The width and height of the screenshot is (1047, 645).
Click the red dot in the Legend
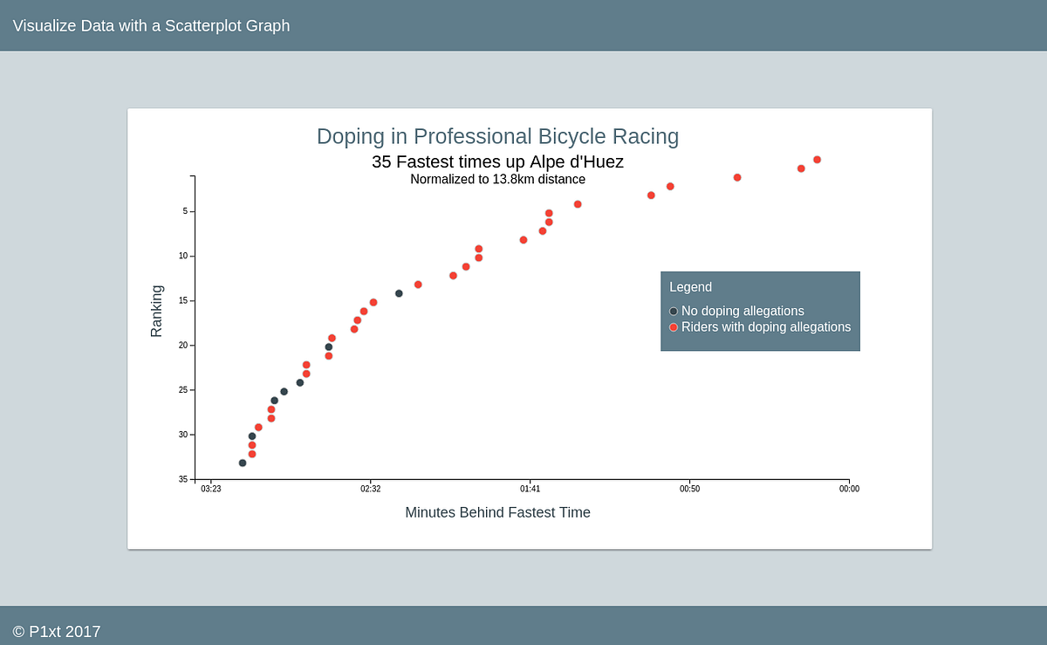tap(673, 327)
